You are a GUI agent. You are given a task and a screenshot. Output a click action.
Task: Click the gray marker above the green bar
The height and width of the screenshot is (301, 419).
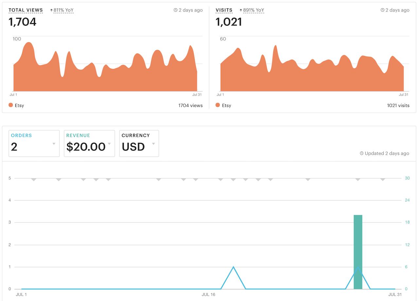coord(358,180)
